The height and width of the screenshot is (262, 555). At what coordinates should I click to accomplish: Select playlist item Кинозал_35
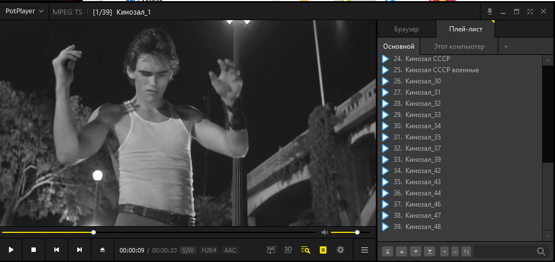pyautogui.click(x=460, y=137)
